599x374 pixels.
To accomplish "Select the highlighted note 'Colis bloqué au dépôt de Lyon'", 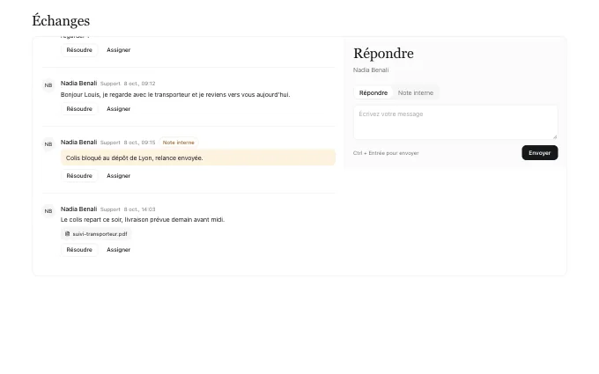I will pyautogui.click(x=198, y=158).
